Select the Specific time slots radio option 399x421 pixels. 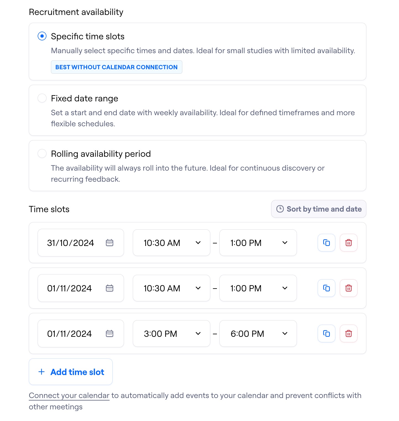[42, 36]
